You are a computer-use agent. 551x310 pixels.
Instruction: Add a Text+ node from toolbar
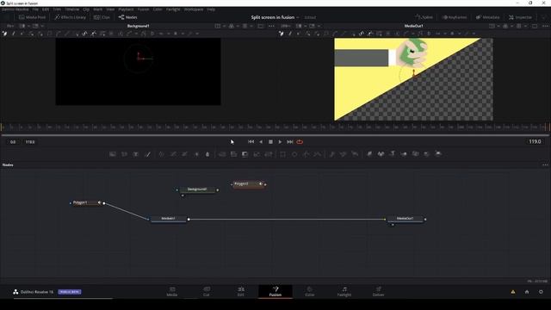coord(136,154)
